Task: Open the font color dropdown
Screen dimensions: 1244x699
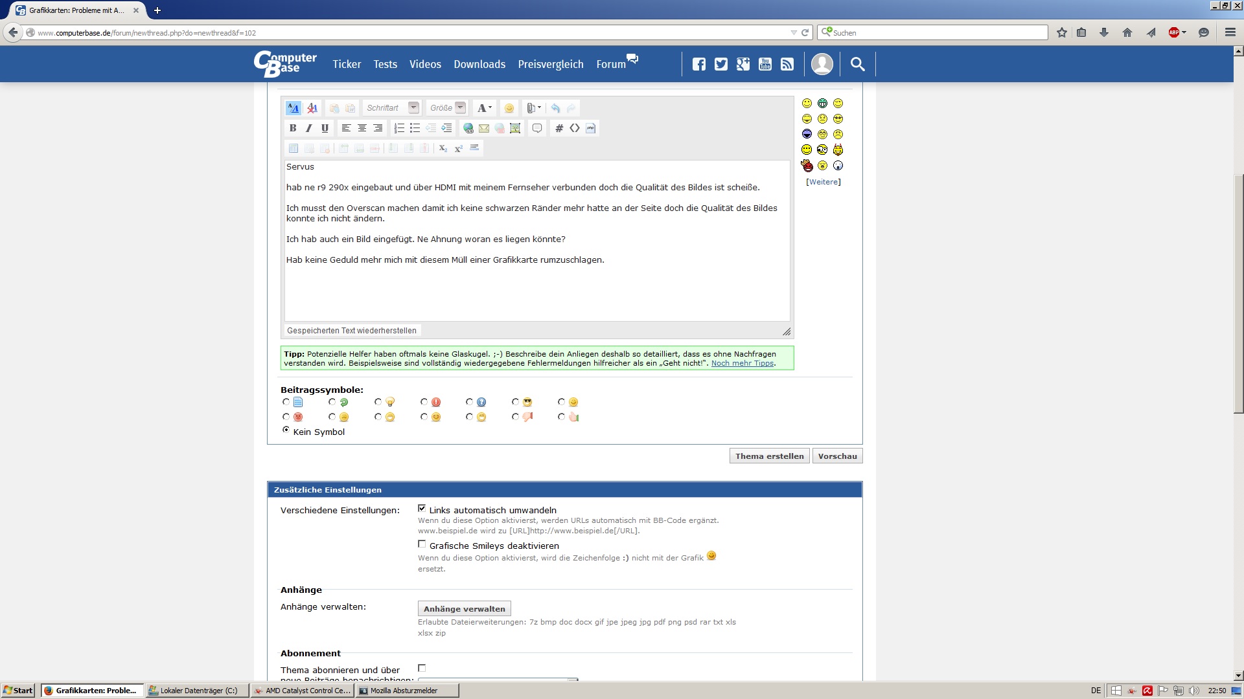Action: click(x=485, y=108)
